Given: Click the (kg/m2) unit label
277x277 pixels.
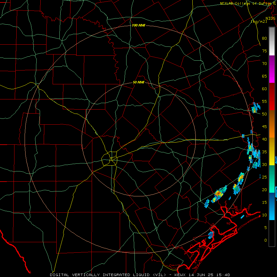Looking at the screenshot, I should [x=259, y=22].
